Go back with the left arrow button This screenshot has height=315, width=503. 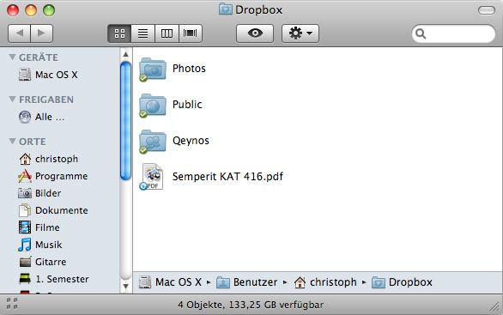[19, 33]
